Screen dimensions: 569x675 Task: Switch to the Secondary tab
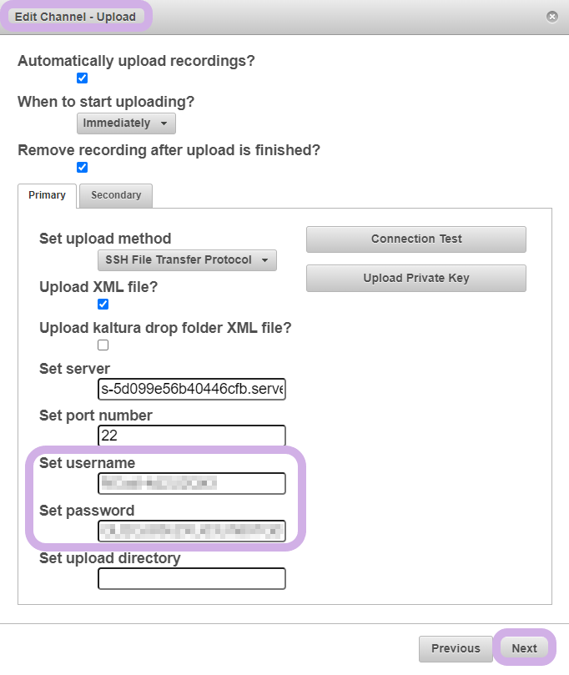116,195
